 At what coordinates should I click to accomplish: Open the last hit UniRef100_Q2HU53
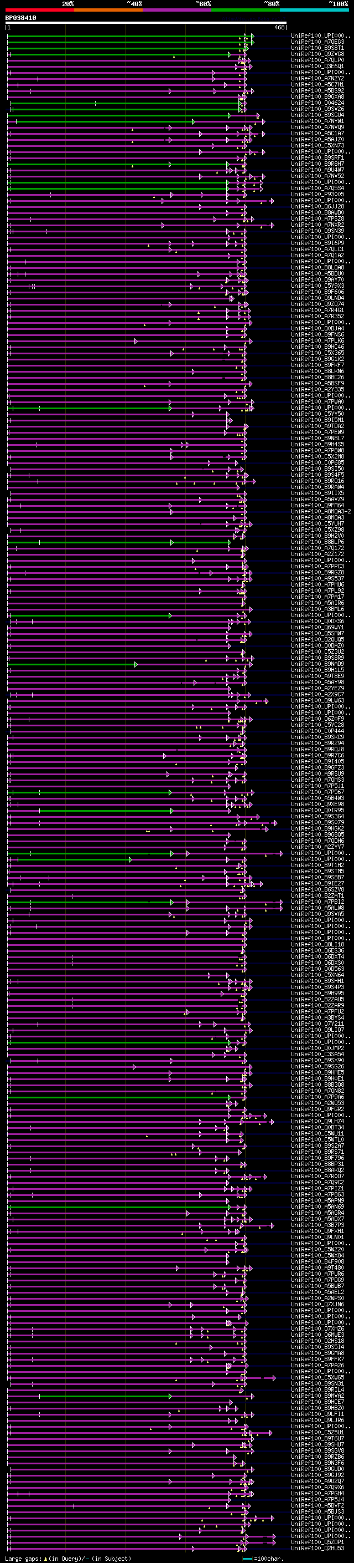[x=317, y=1548]
